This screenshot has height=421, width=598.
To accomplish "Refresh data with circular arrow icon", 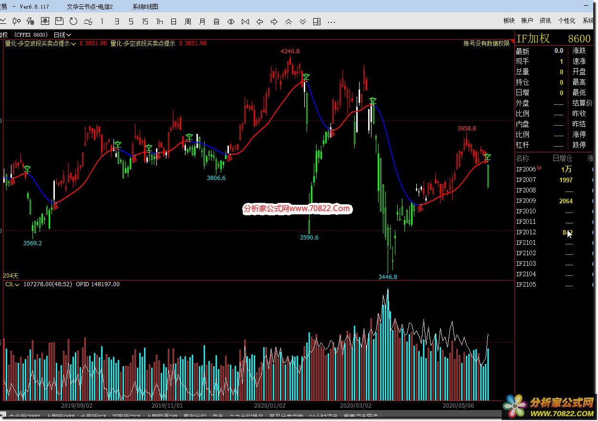I will coord(73,21).
